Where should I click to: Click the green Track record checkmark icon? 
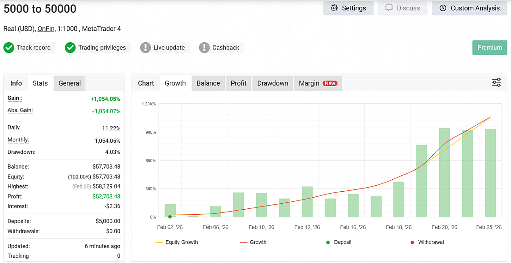9,48
